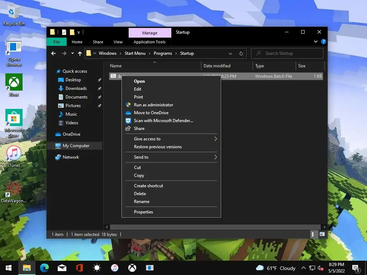Open the Share ribbon tab
The image size is (367, 275).
point(98,42)
